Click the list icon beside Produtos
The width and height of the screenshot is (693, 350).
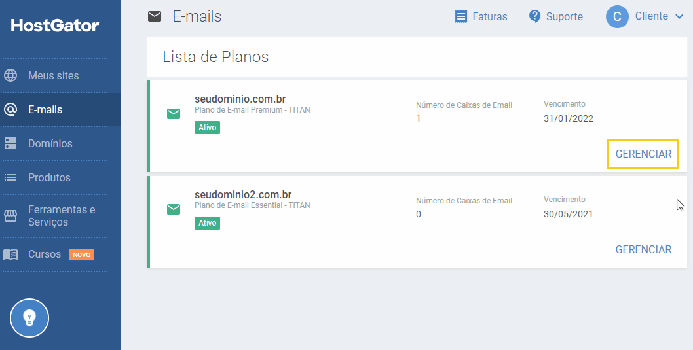tap(10, 177)
